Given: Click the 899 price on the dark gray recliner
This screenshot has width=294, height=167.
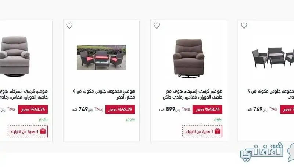Looking at the screenshot, I should pyautogui.click(x=171, y=109).
